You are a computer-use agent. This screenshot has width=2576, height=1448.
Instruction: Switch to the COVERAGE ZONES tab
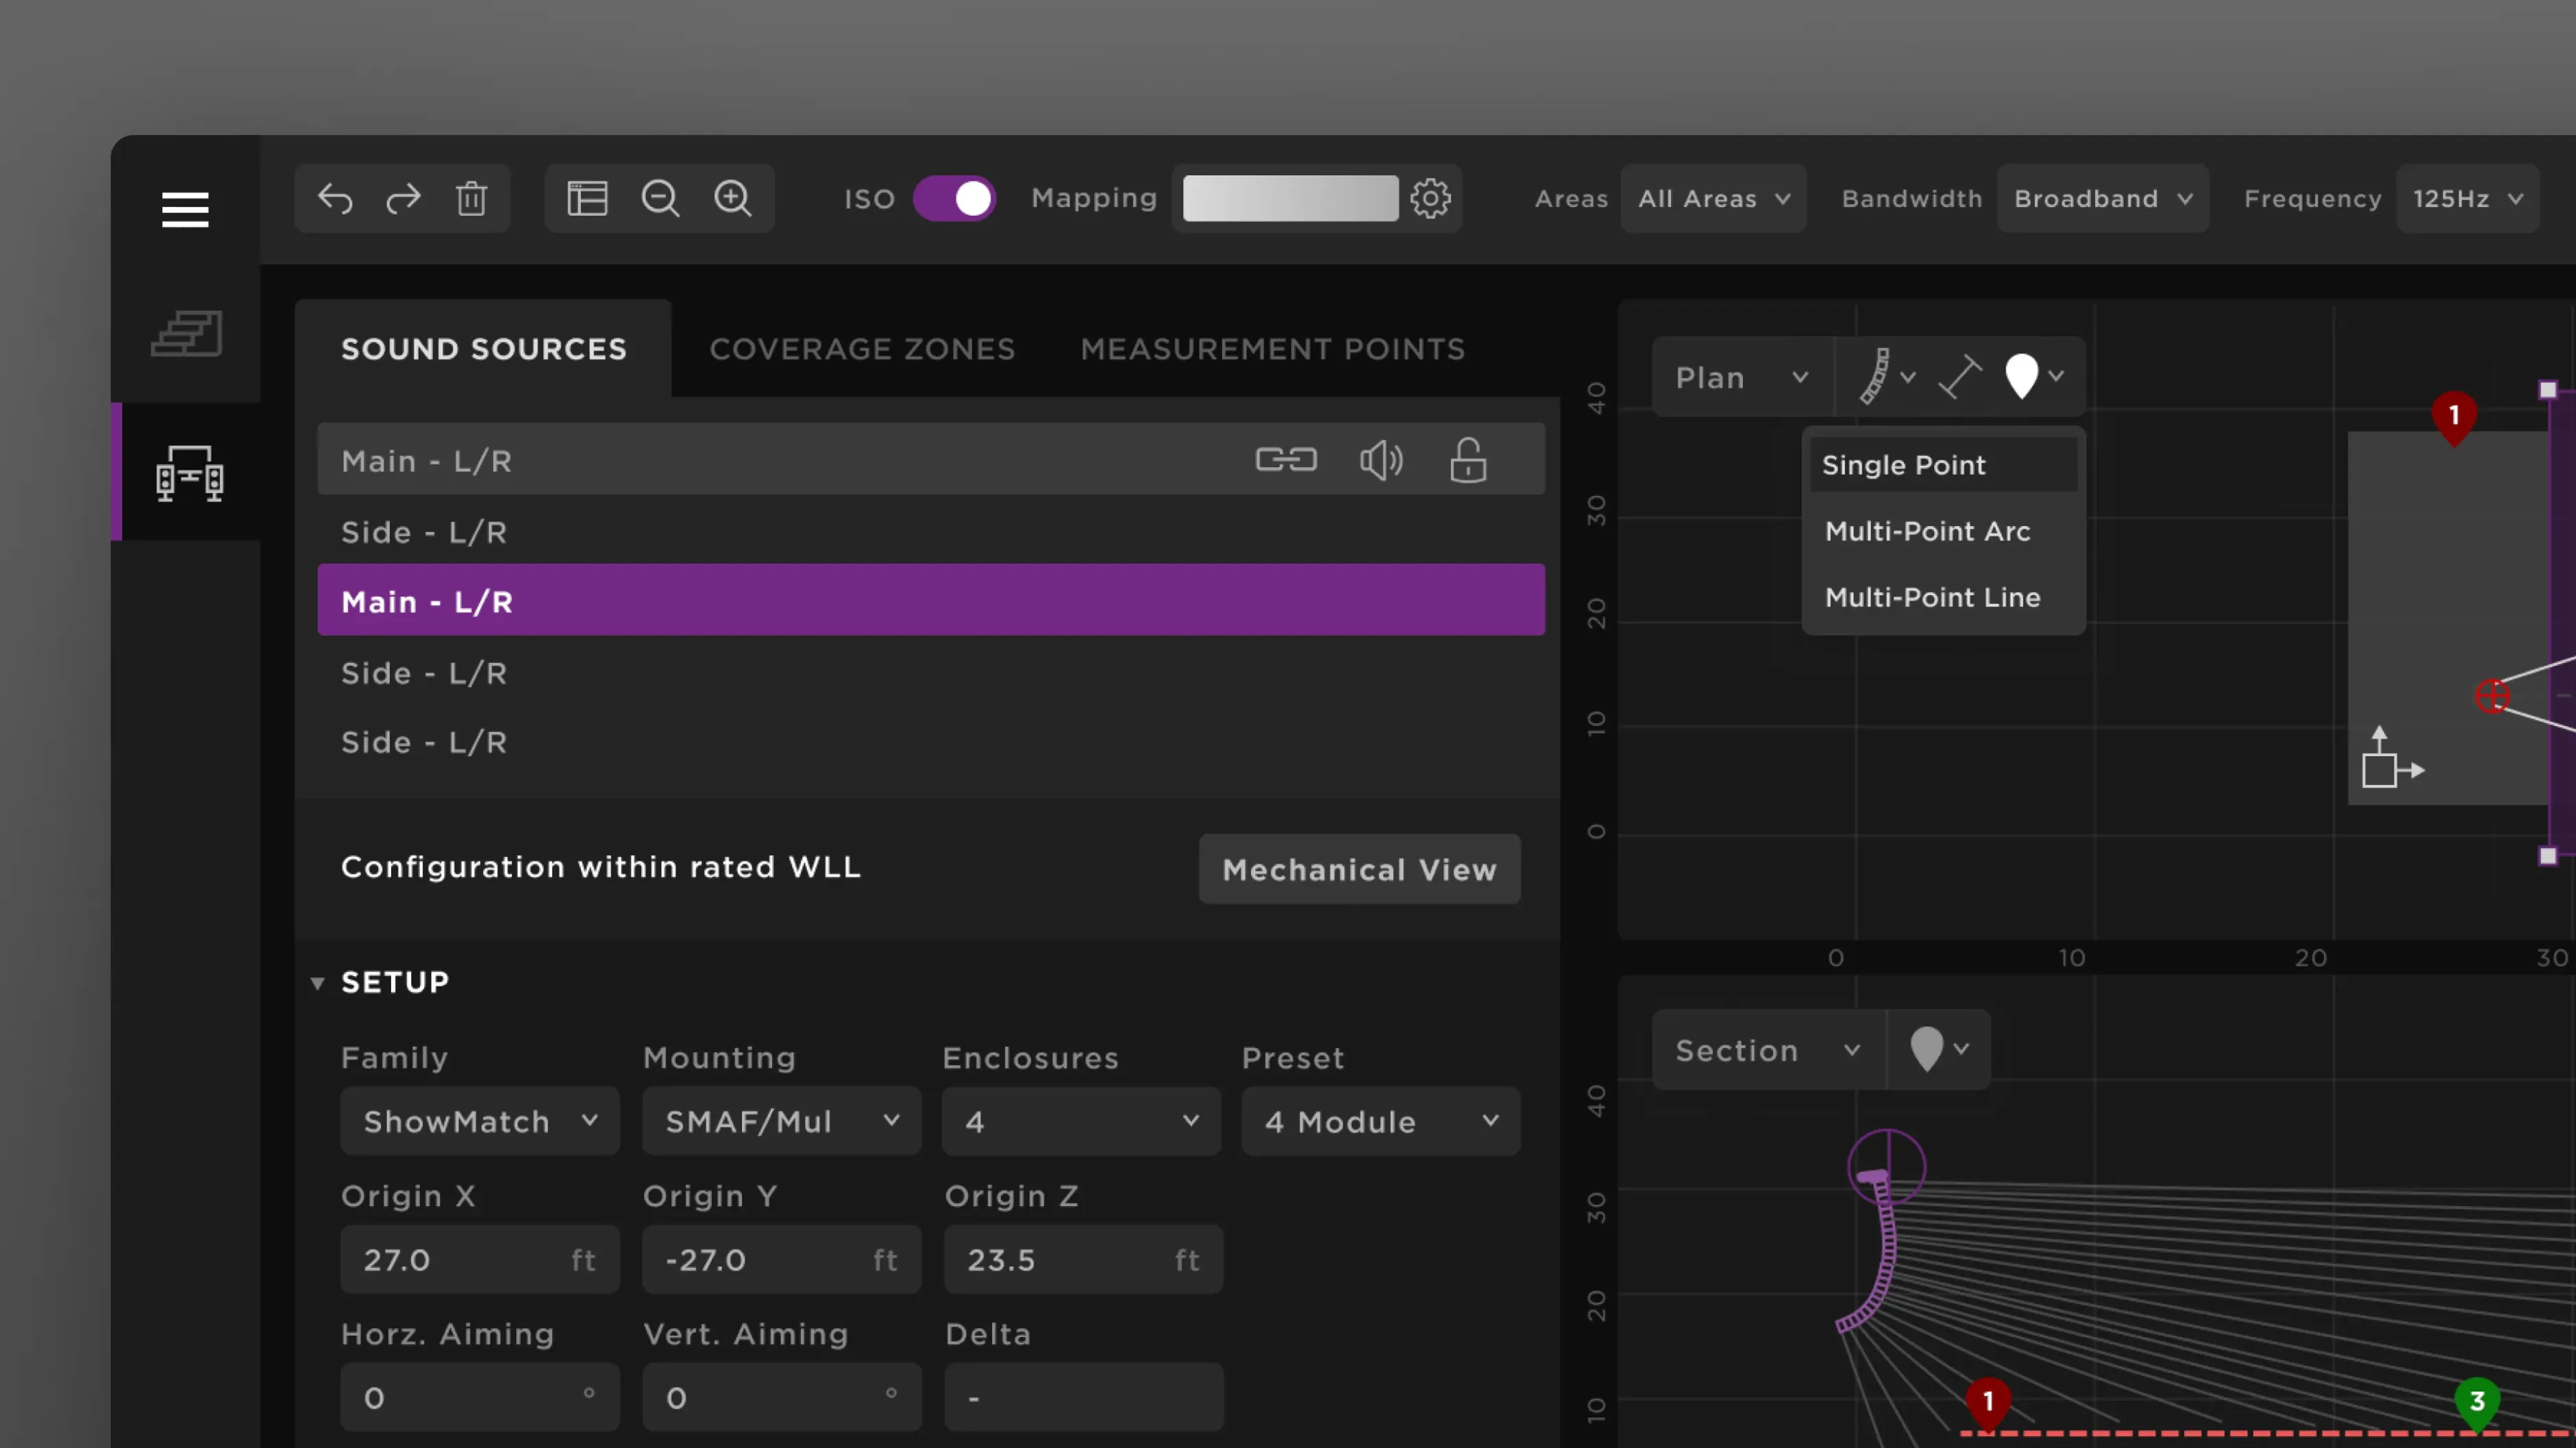pyautogui.click(x=861, y=349)
